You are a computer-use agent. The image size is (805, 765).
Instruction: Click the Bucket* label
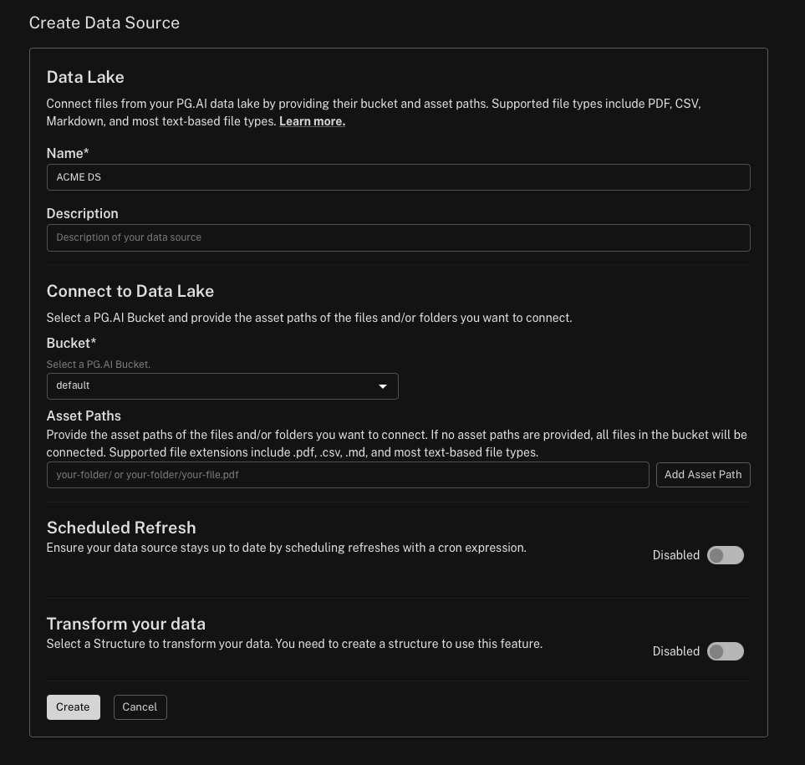pyautogui.click(x=71, y=343)
